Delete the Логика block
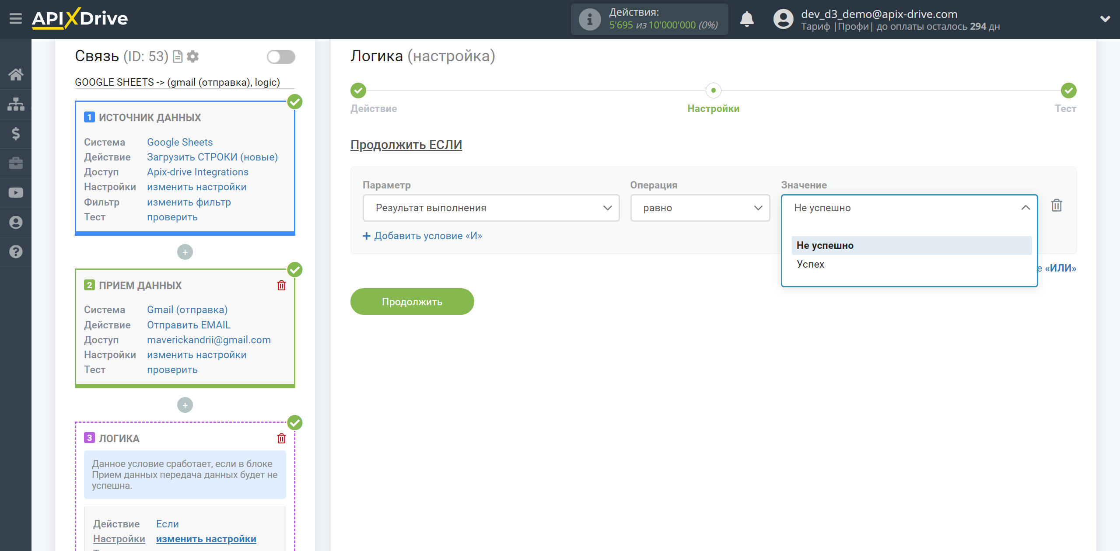Screen dimensions: 1120x551 (x=281, y=439)
